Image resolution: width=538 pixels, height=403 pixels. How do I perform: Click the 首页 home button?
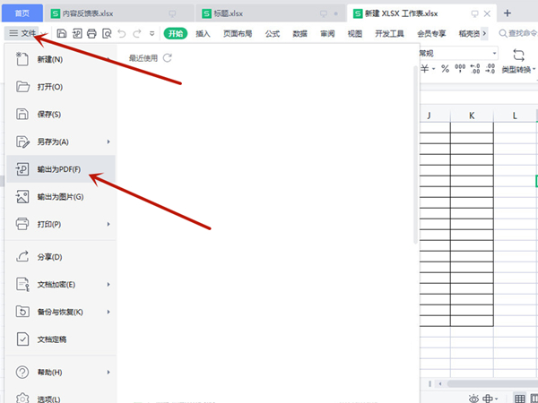pyautogui.click(x=21, y=13)
